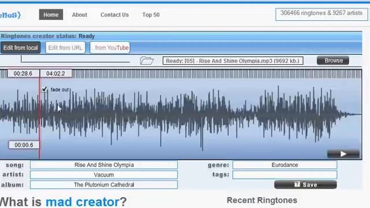Click the 00:00.6 position label

[24, 145]
